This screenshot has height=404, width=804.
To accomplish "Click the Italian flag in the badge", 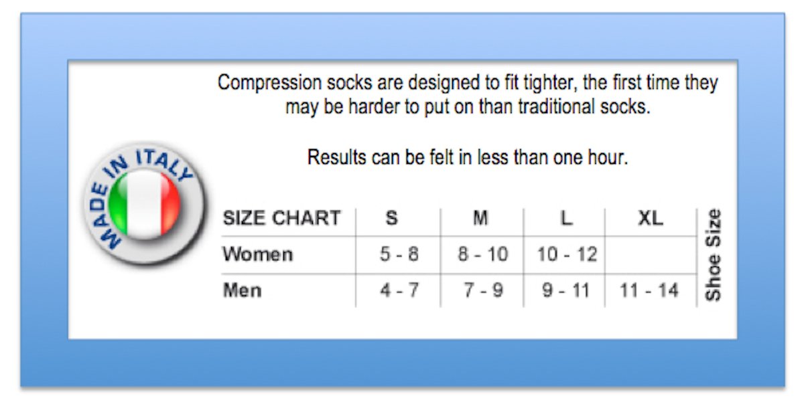I will pos(144,205).
